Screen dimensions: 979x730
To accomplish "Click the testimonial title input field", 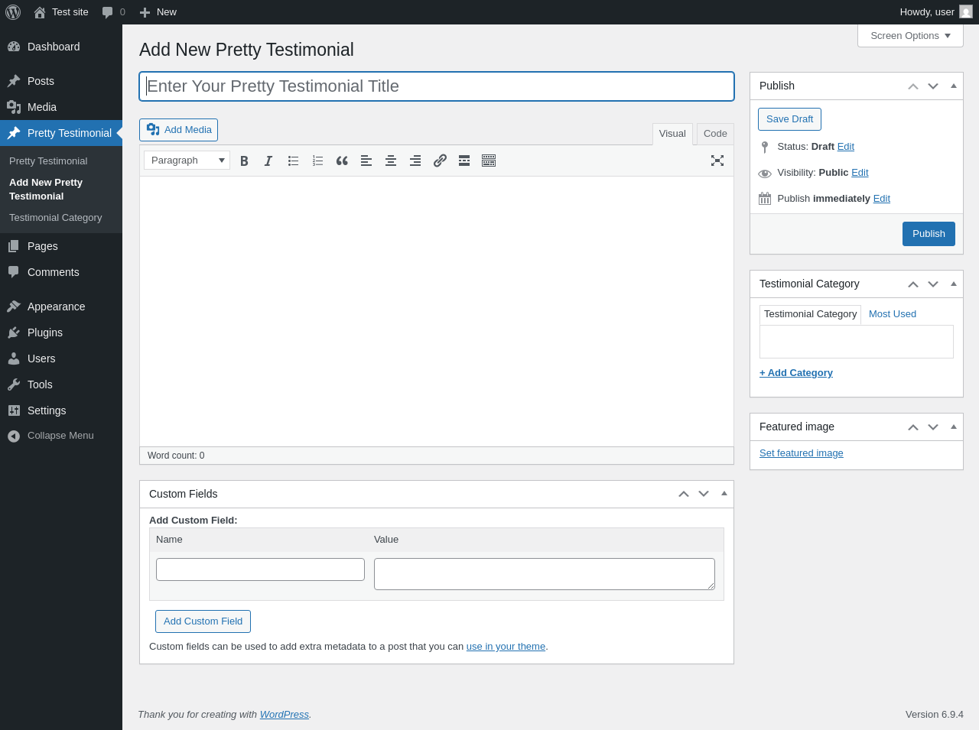I will pyautogui.click(x=437, y=86).
